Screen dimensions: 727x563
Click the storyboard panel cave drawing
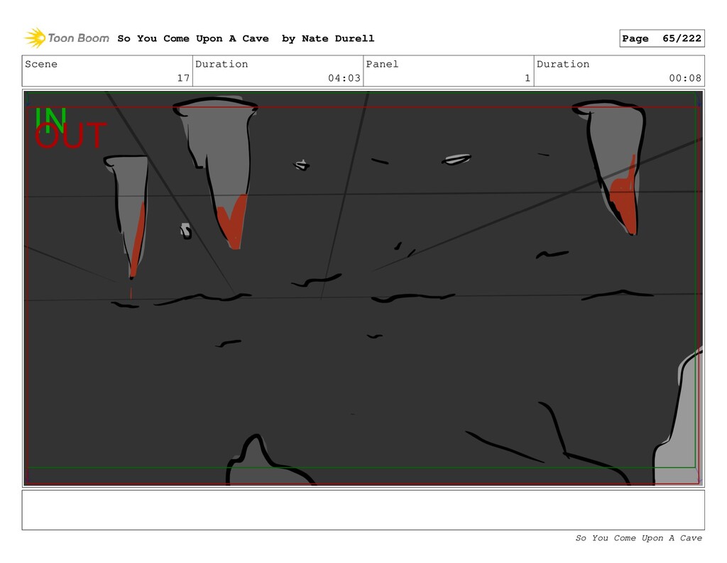pyautogui.click(x=363, y=288)
